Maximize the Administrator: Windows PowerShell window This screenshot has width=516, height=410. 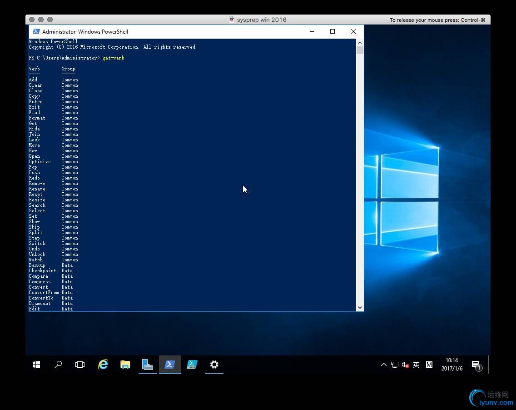332,31
